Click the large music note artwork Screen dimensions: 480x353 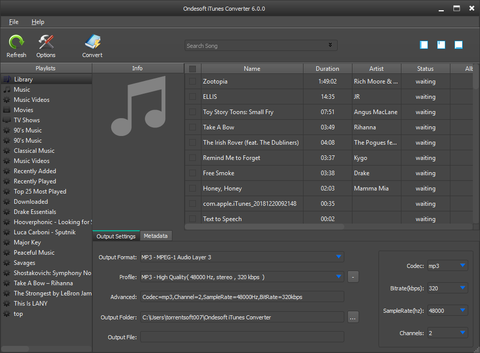click(x=138, y=106)
